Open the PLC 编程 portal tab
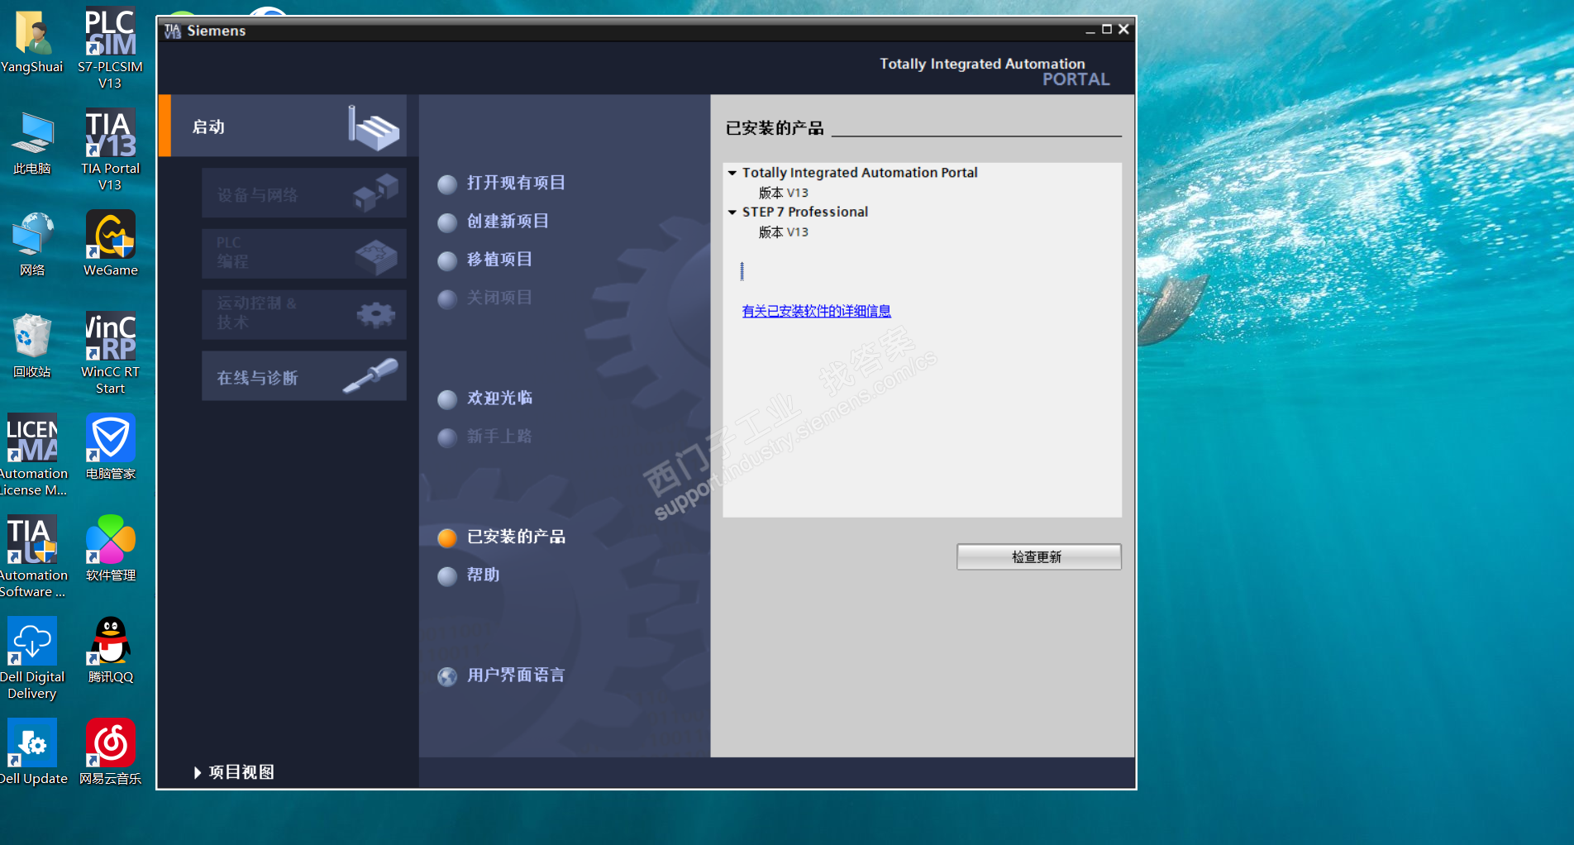Viewport: 1574px width, 845px height. coord(304,253)
